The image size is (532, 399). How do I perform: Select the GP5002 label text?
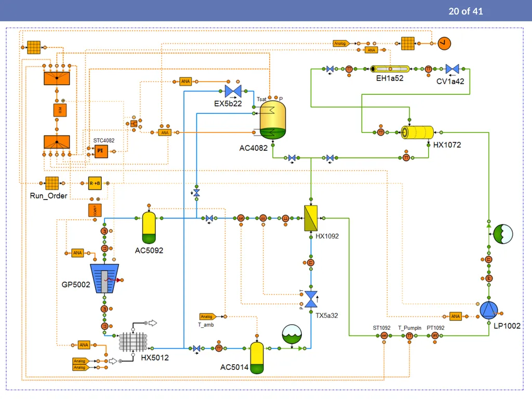click(76, 285)
